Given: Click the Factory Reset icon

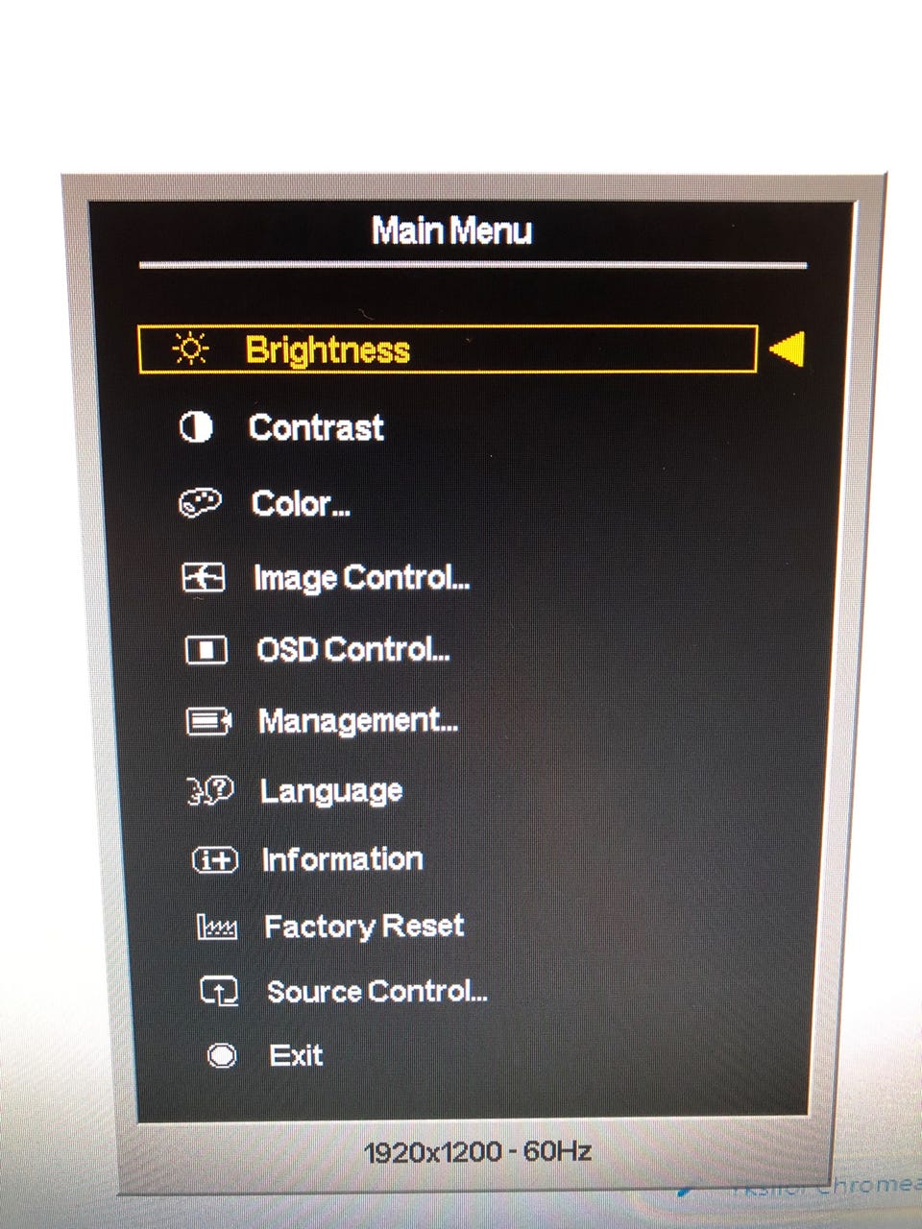Looking at the screenshot, I should coord(217,927).
